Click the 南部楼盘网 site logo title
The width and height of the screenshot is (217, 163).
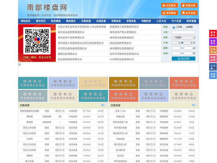click(47, 7)
